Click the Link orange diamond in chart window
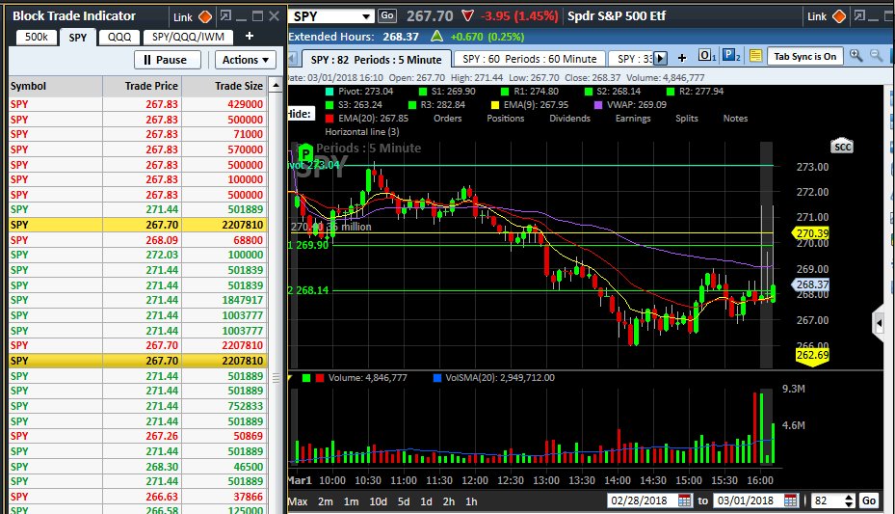The width and height of the screenshot is (895, 514). click(839, 16)
